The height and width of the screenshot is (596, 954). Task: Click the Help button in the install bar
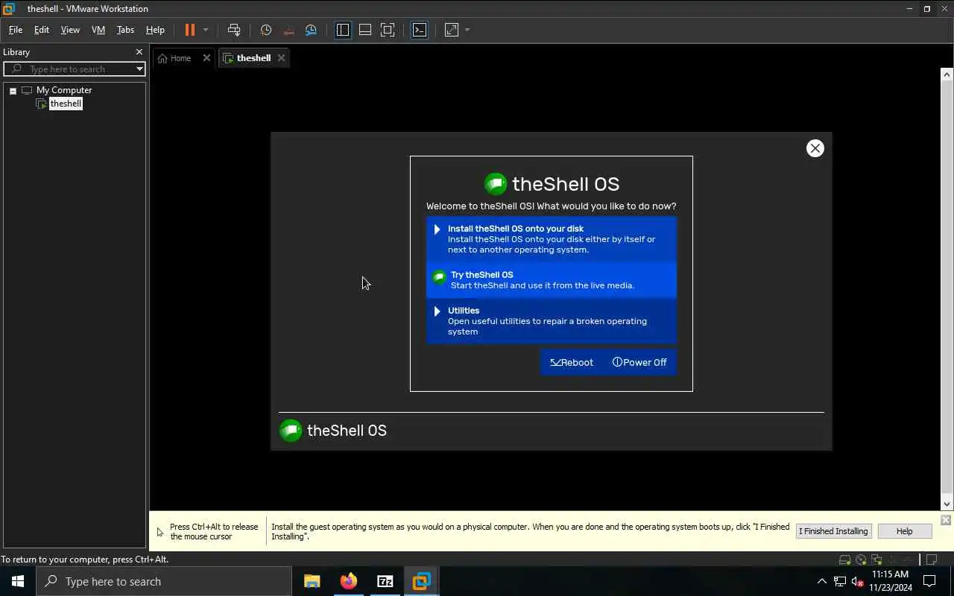click(904, 531)
